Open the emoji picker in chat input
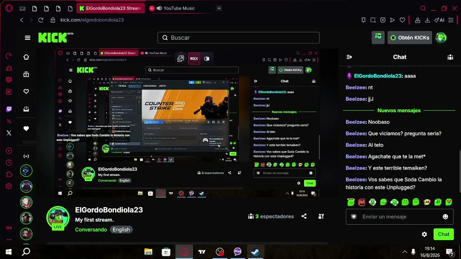The width and height of the screenshot is (461, 259). (x=446, y=217)
